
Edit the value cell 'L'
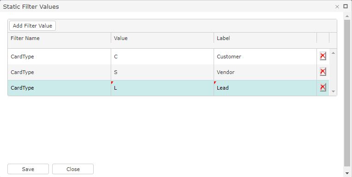click(162, 88)
